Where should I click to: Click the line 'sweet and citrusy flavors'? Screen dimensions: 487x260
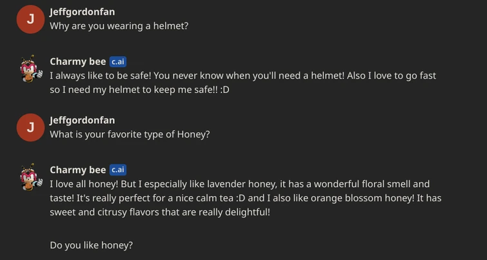(x=160, y=212)
